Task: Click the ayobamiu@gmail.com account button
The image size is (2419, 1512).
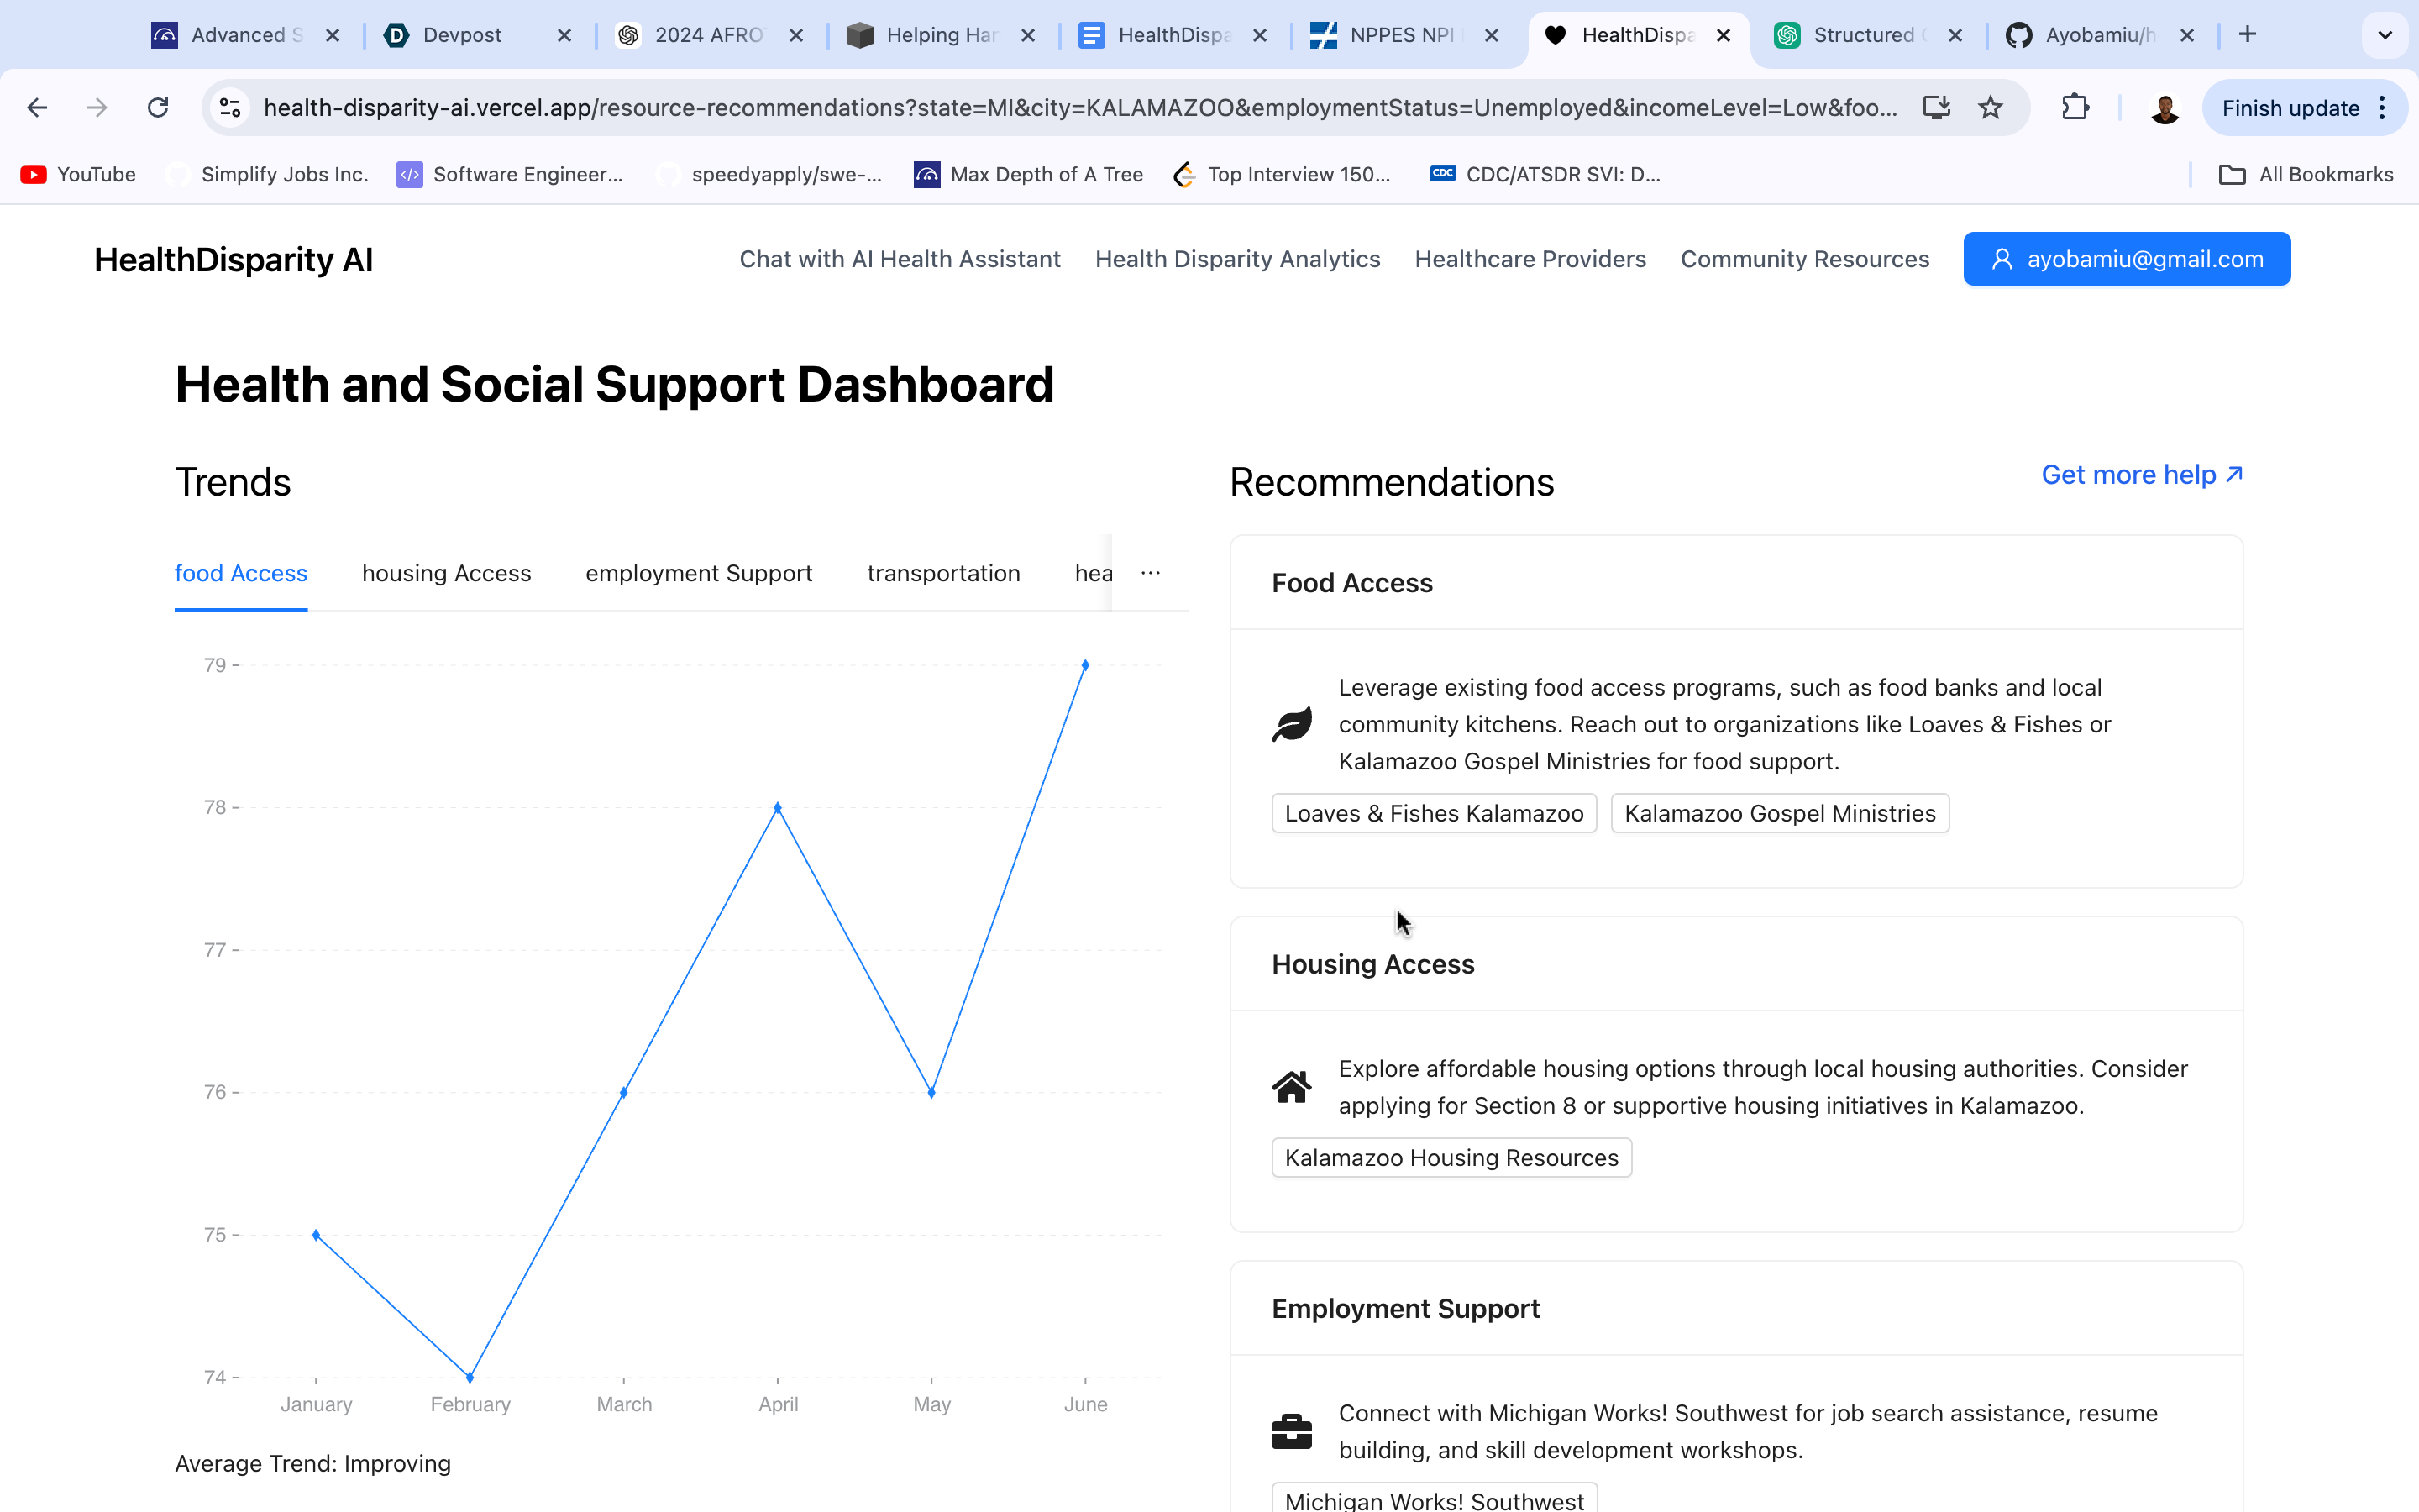Action: (x=2126, y=259)
